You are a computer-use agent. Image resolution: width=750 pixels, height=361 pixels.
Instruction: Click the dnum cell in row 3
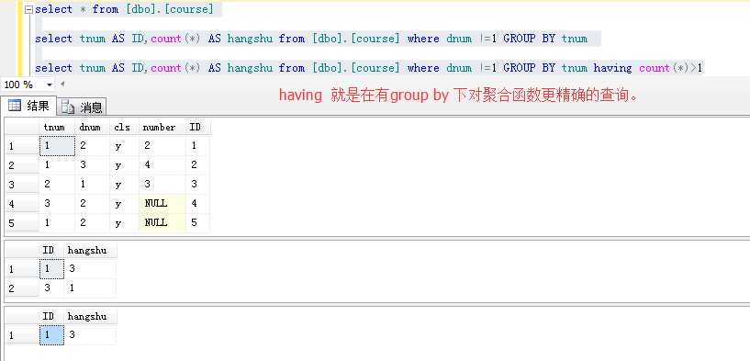click(93, 185)
